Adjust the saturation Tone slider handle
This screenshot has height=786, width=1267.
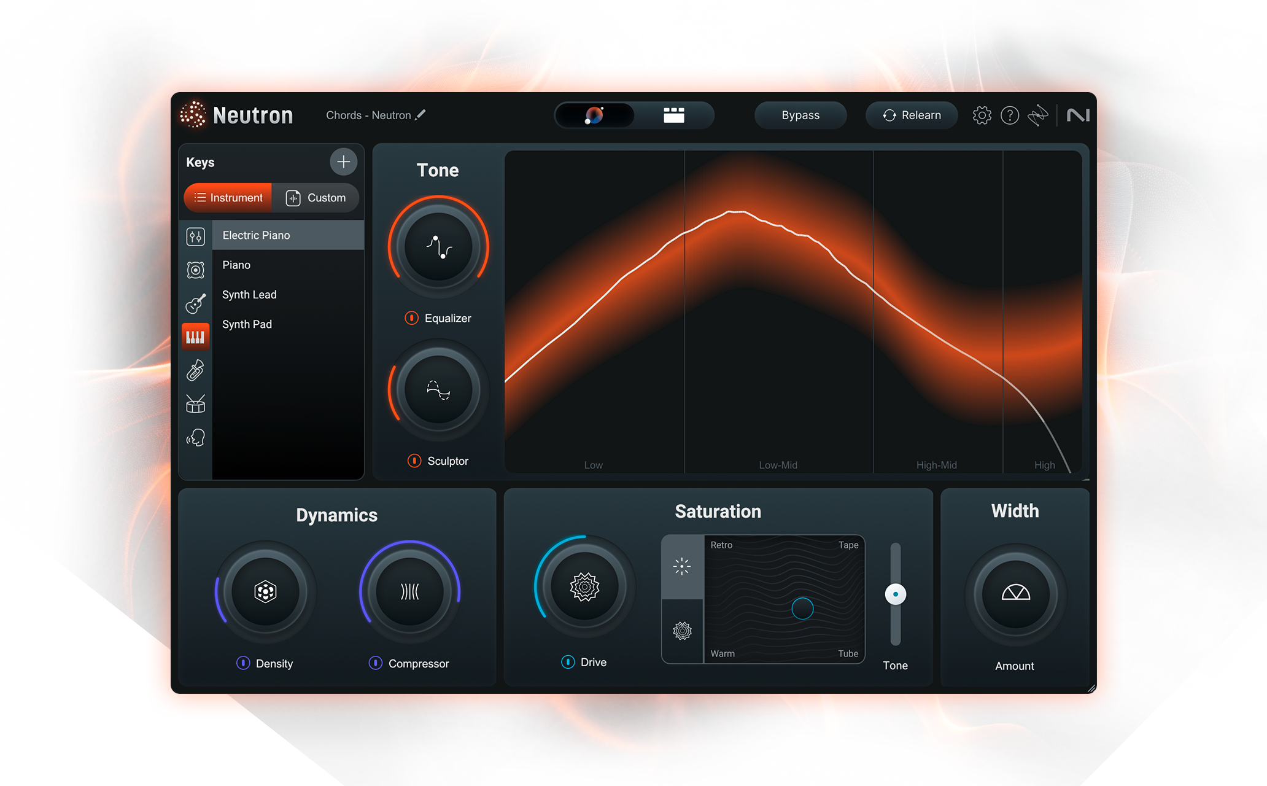click(x=896, y=594)
